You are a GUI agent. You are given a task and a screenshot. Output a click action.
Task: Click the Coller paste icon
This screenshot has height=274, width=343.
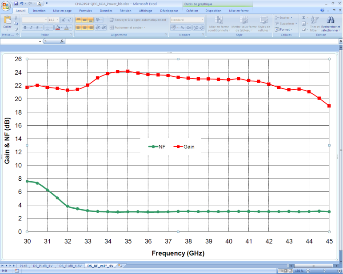tap(7, 20)
